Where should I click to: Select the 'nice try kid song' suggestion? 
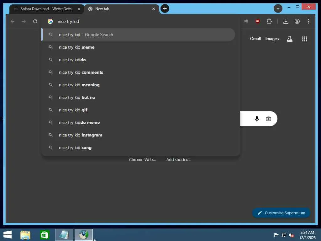click(138, 147)
